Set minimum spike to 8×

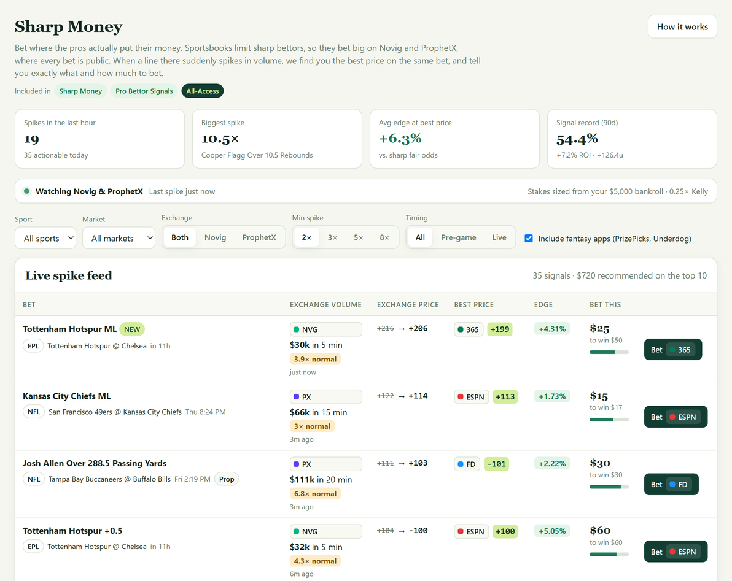pyautogui.click(x=384, y=237)
